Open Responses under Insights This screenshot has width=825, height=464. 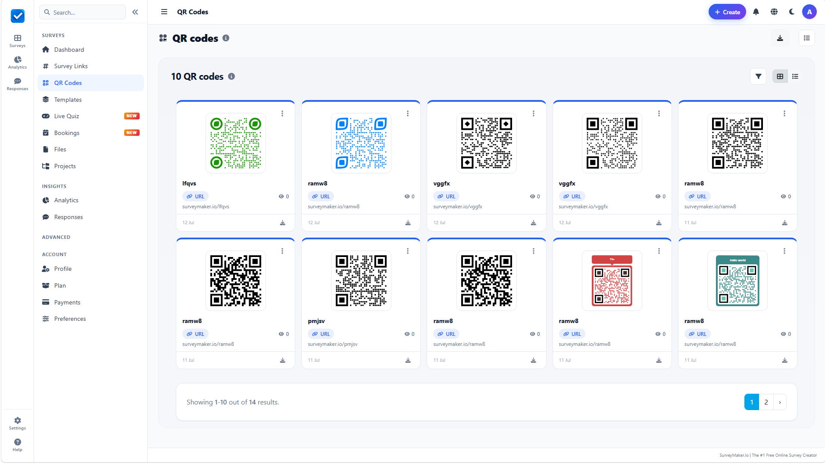[x=91, y=217]
